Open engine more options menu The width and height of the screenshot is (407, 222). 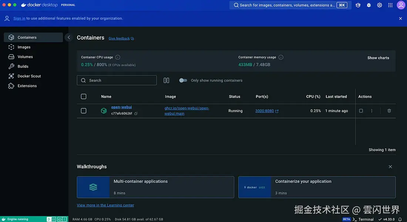[64, 219]
